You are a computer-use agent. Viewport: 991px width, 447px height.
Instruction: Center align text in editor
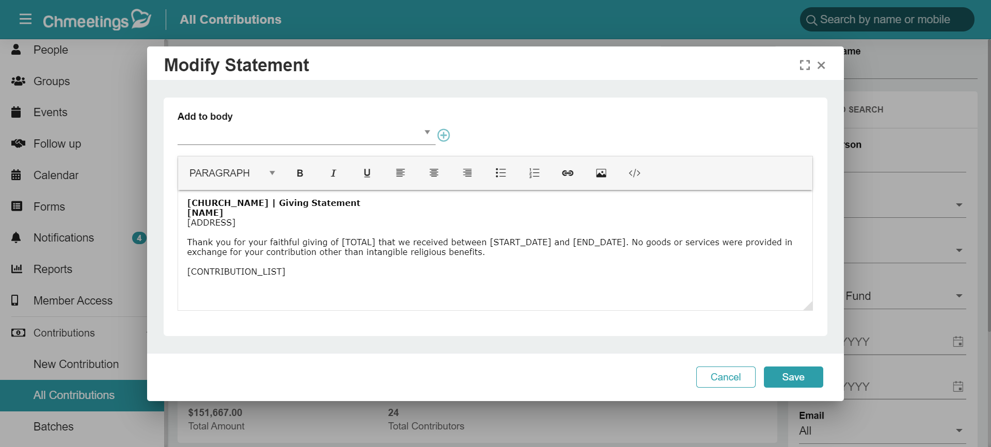coord(434,173)
